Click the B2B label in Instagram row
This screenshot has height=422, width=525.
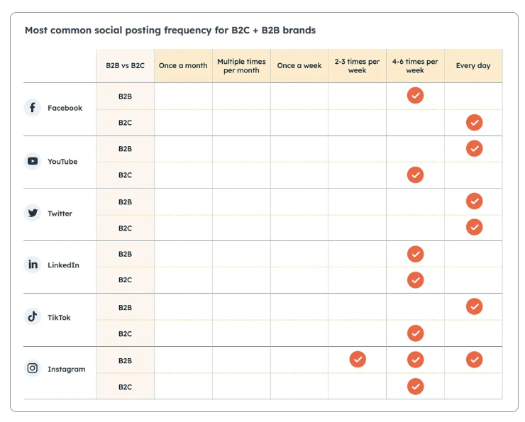click(126, 361)
